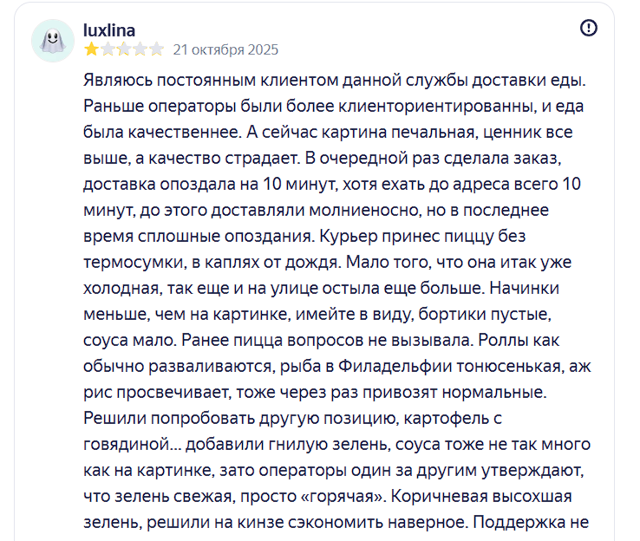The height and width of the screenshot is (541, 640).
Task: Click the second gray rating star
Action: 108,49
